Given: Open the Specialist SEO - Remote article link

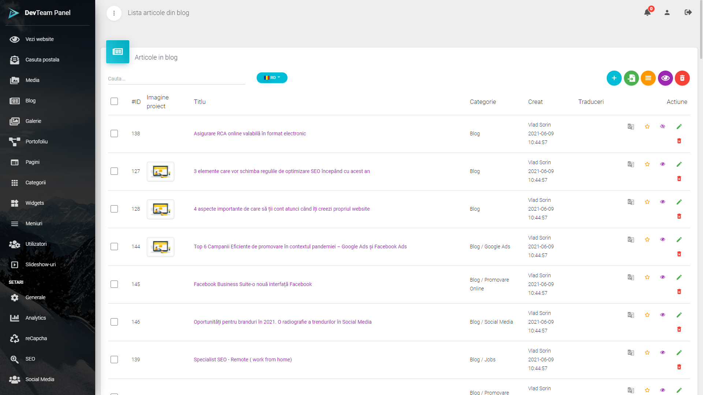Looking at the screenshot, I should (x=242, y=360).
